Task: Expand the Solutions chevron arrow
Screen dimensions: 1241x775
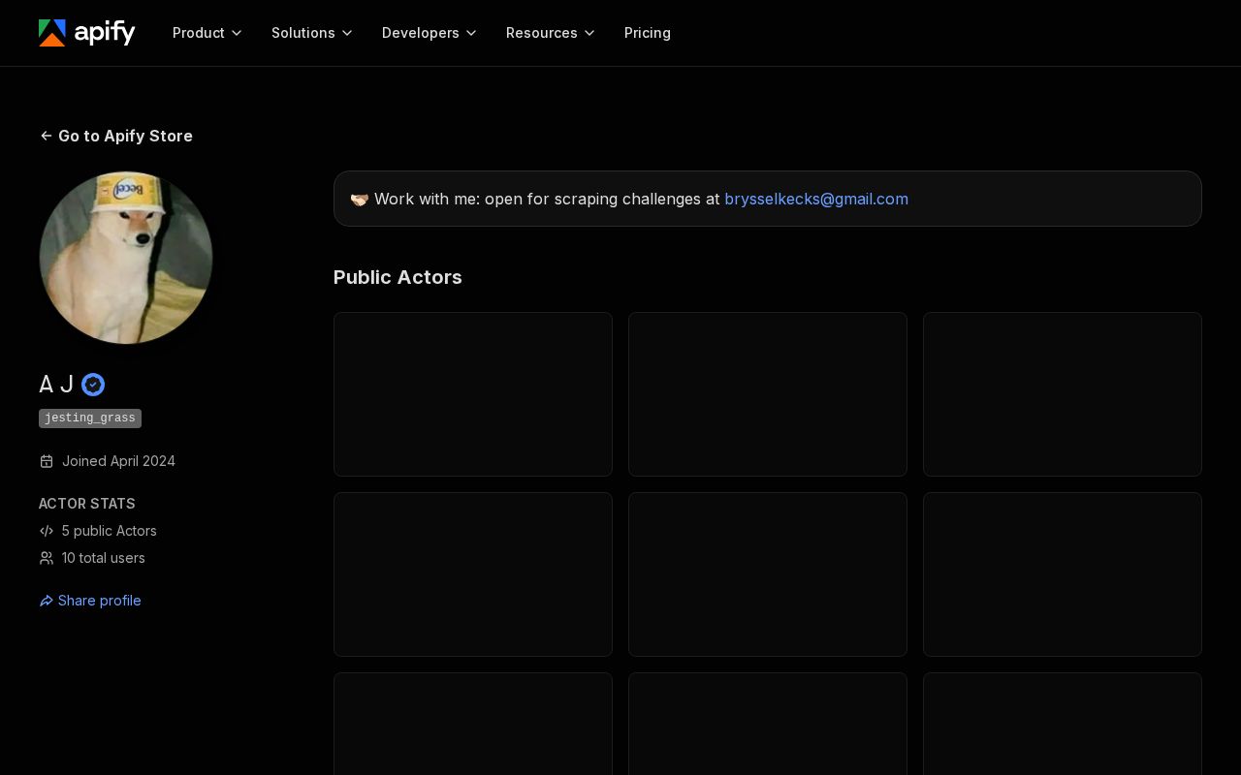Action: (347, 33)
